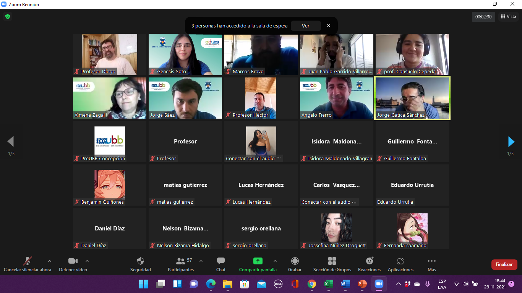Toggle camera off with Detener video
The height and width of the screenshot is (293, 522).
tap(73, 261)
